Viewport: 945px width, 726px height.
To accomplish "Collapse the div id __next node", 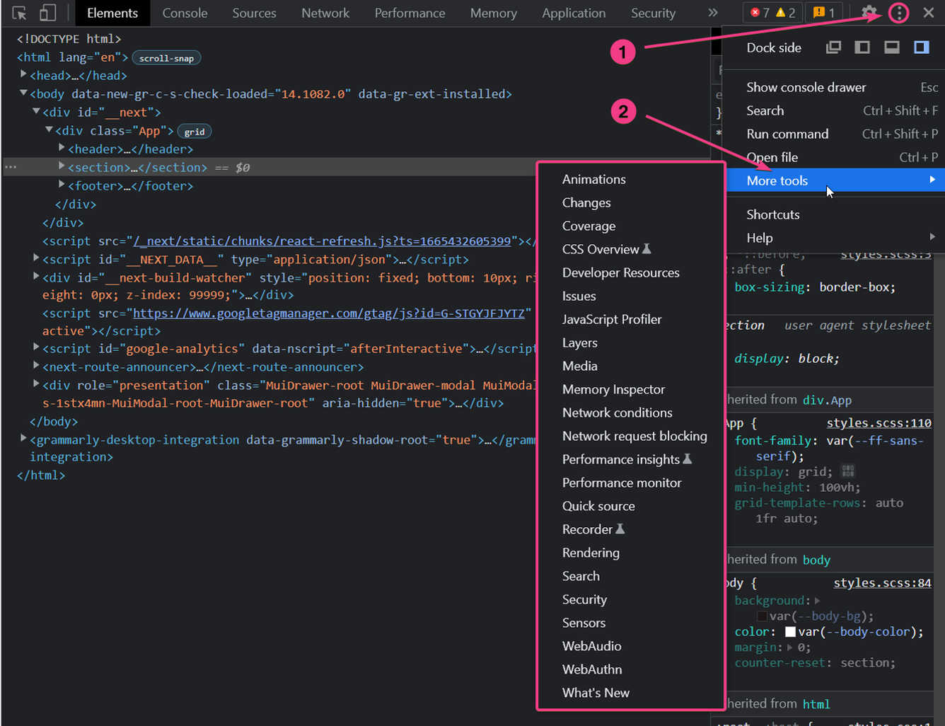I will 36,111.
